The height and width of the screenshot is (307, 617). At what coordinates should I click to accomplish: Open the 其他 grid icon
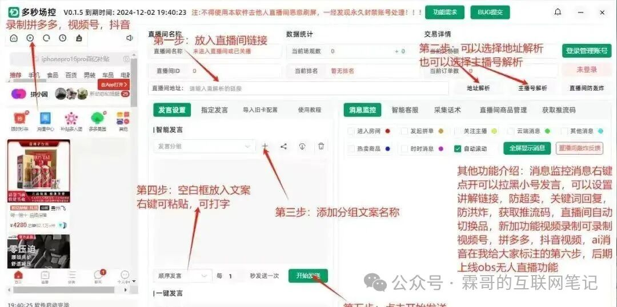[123, 118]
